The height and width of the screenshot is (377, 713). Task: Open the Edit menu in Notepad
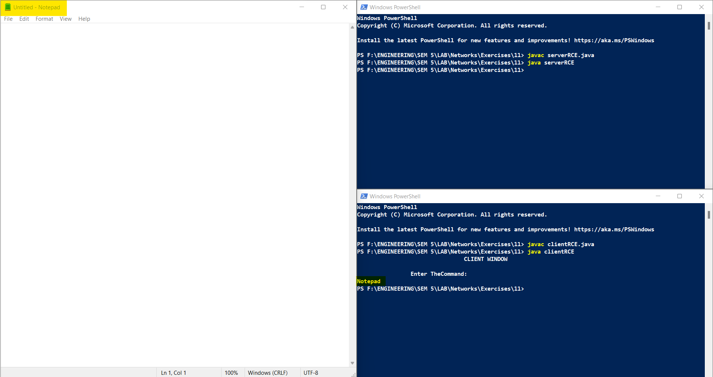pyautogui.click(x=24, y=19)
